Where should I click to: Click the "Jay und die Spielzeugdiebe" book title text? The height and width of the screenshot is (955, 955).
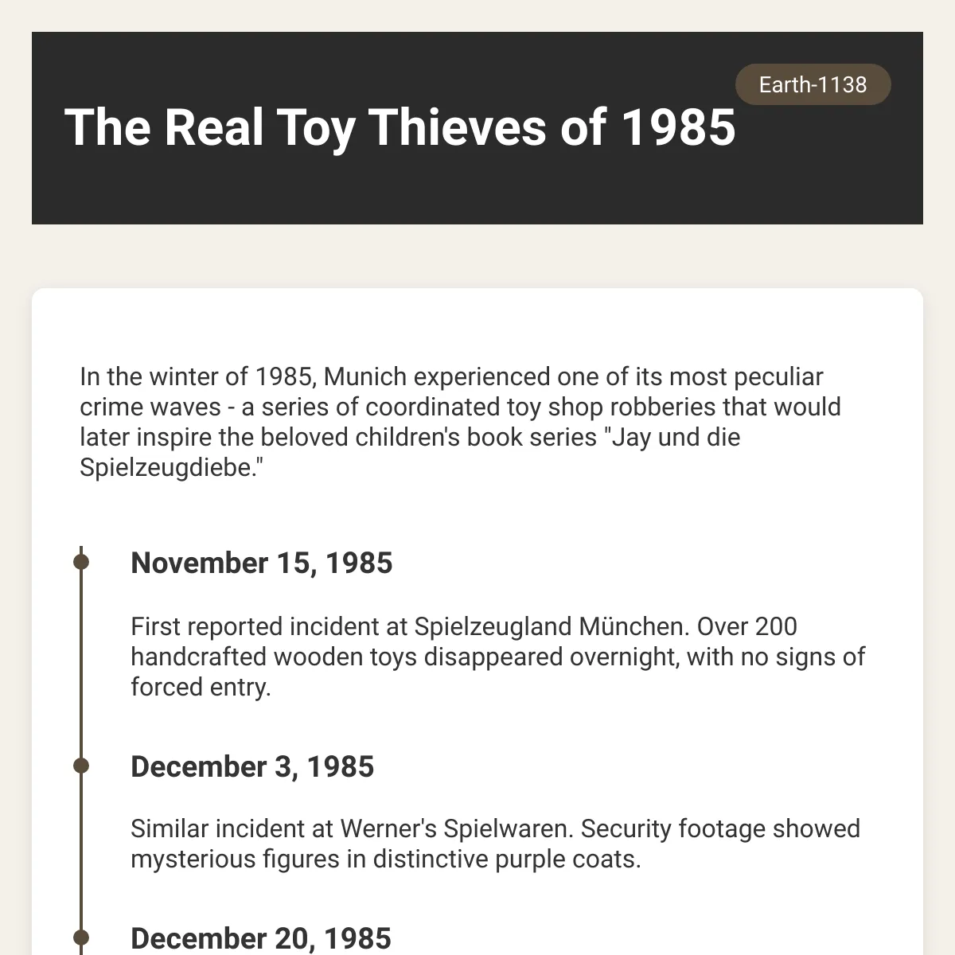[x=410, y=452]
